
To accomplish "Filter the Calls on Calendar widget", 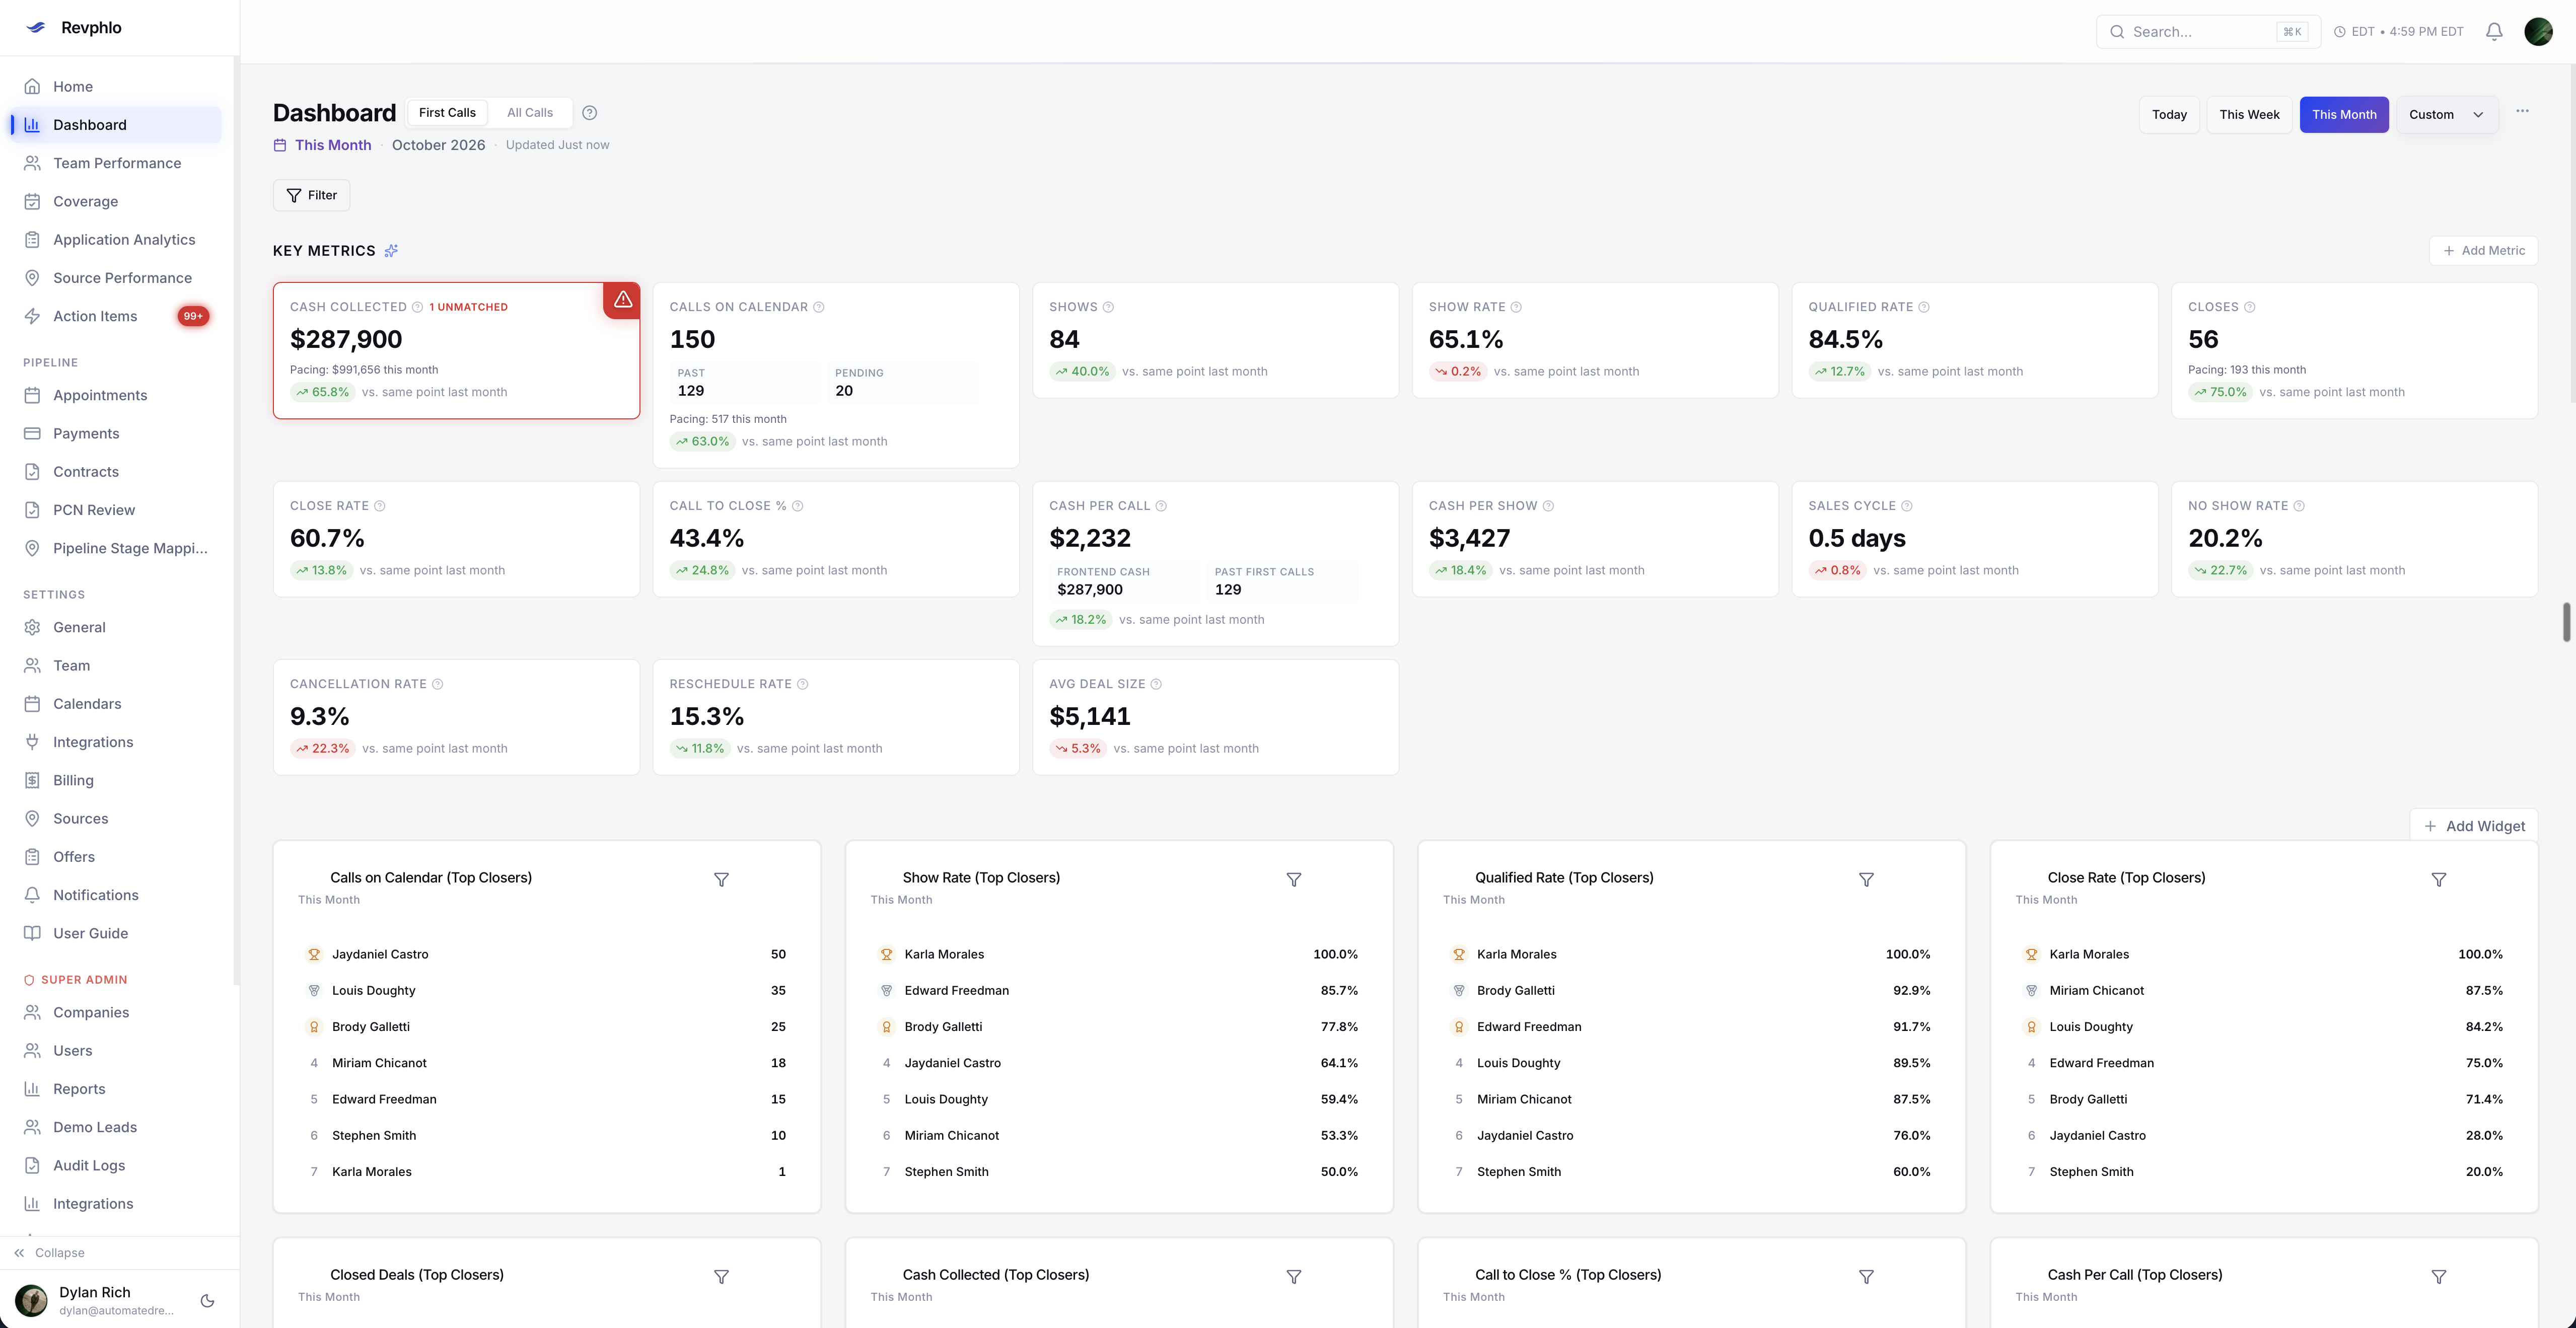I will 721,880.
